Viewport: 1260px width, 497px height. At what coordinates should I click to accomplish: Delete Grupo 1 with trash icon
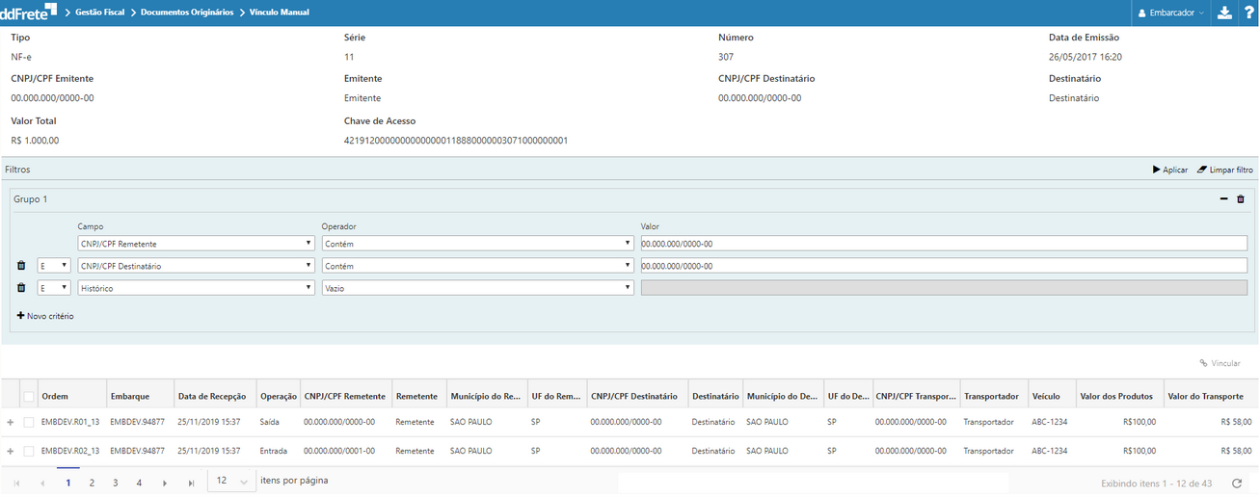pyautogui.click(x=1241, y=199)
